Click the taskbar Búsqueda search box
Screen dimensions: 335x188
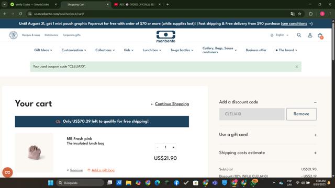click(80, 183)
